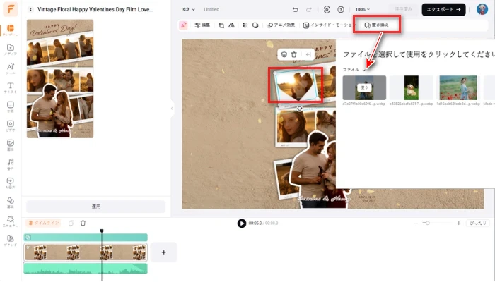Delete clip with timeline trash icon
The width and height of the screenshot is (495, 282).
point(83,223)
